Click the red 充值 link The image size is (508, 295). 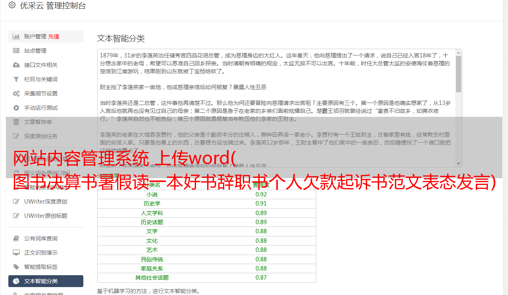(x=54, y=36)
